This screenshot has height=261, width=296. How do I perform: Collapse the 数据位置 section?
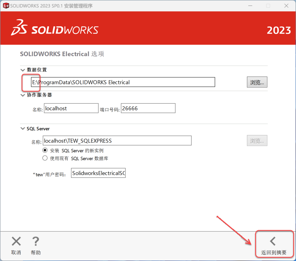pyautogui.click(x=23, y=70)
